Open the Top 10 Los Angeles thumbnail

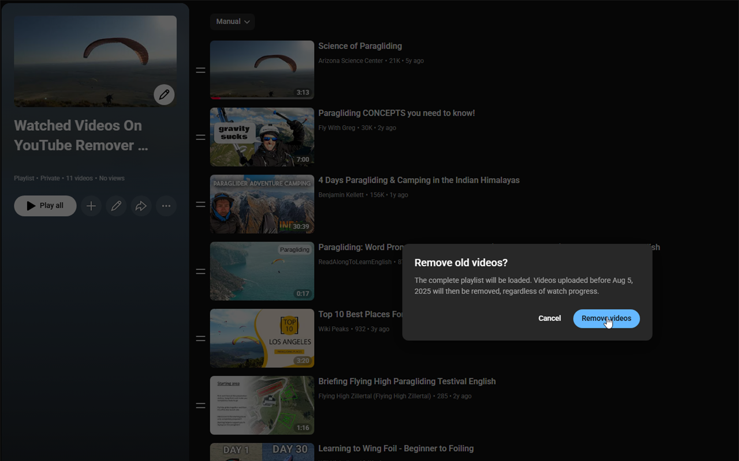pyautogui.click(x=262, y=338)
